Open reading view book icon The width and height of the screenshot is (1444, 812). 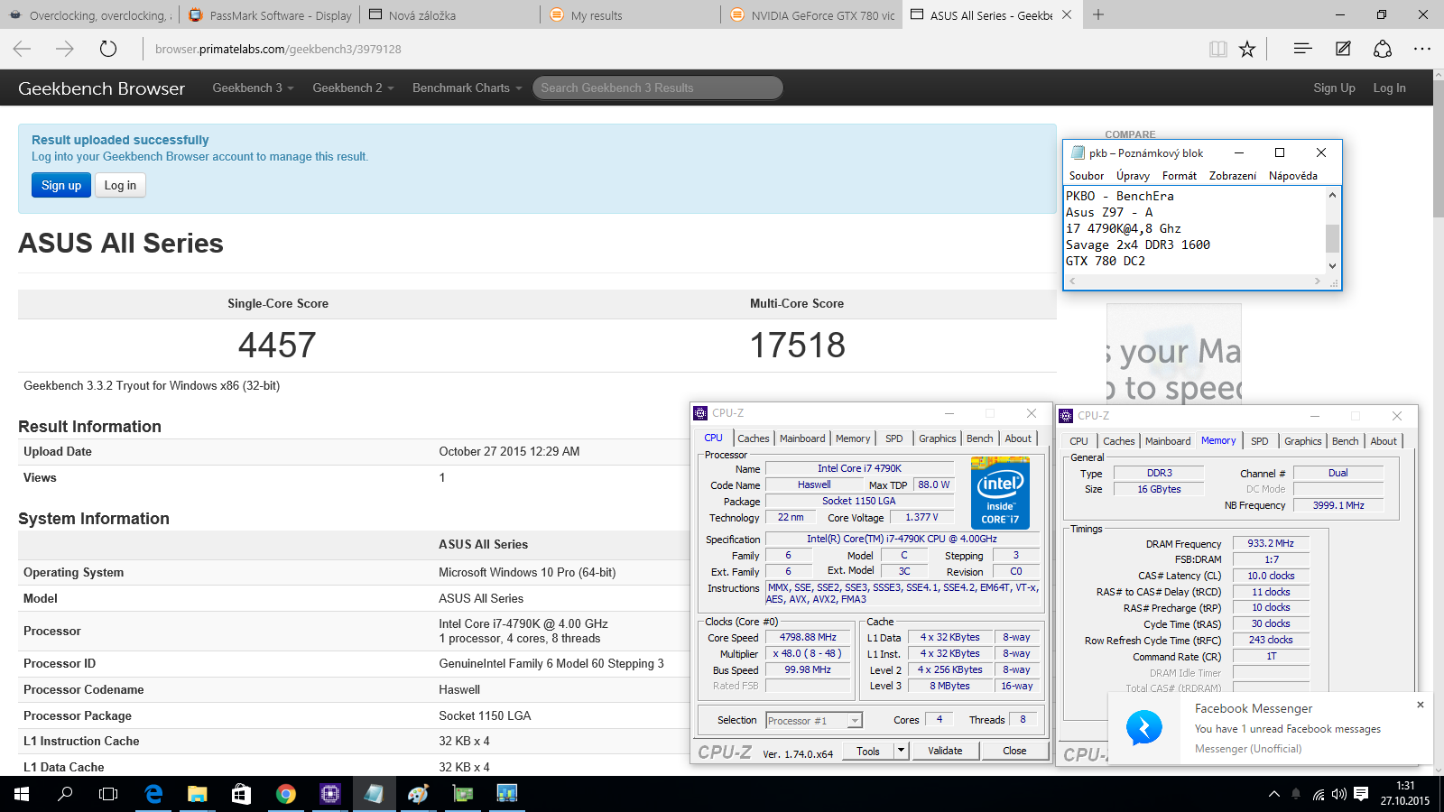pos(1218,49)
